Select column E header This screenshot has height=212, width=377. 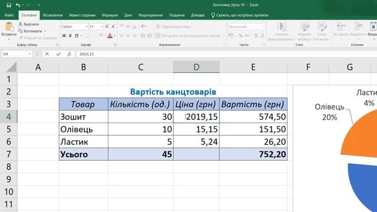(x=253, y=67)
